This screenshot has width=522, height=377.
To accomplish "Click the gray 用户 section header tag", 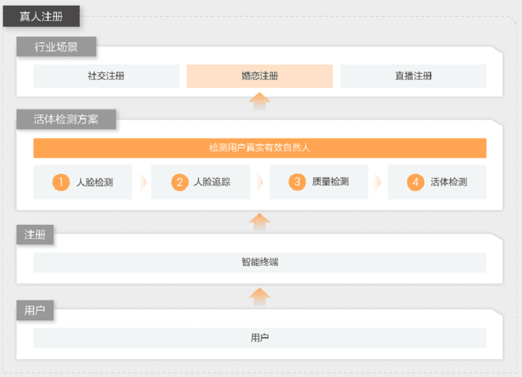I will pos(35,310).
